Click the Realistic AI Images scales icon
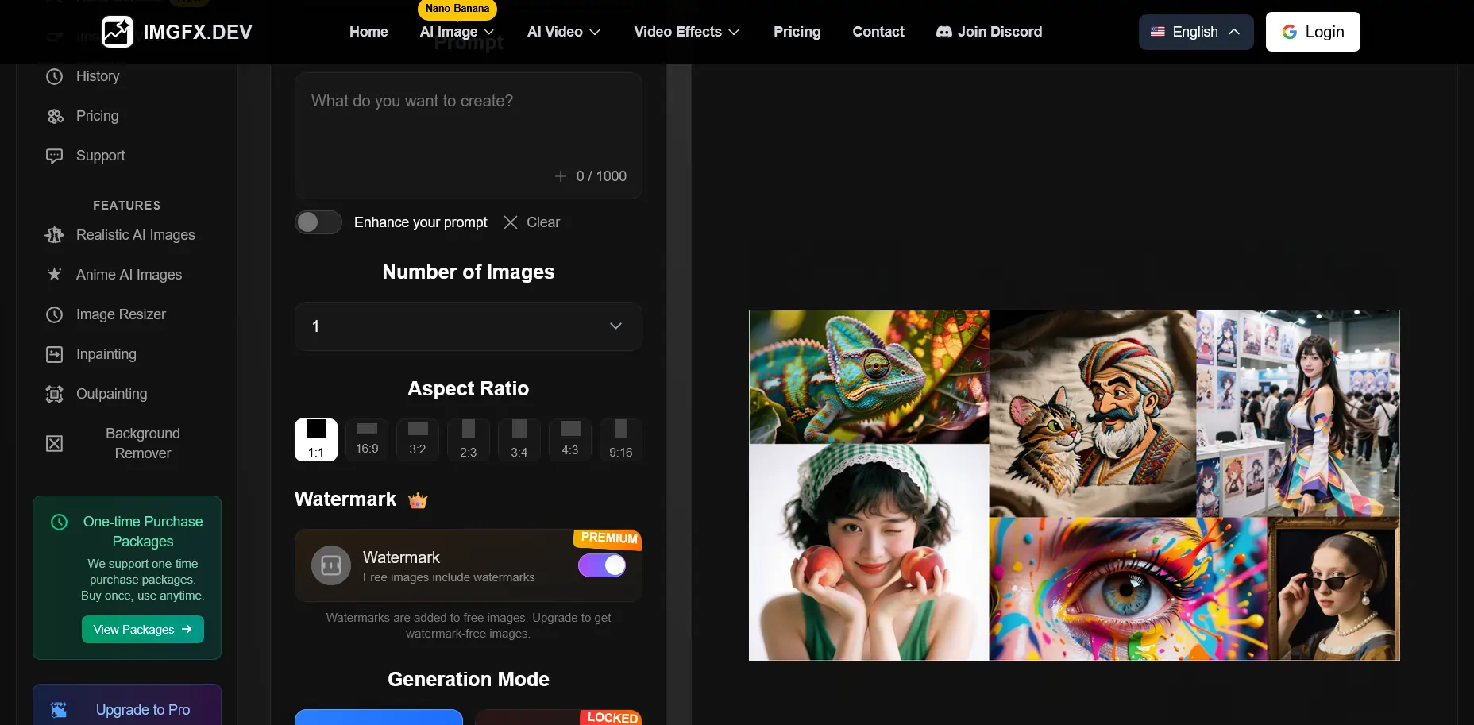 [x=54, y=235]
